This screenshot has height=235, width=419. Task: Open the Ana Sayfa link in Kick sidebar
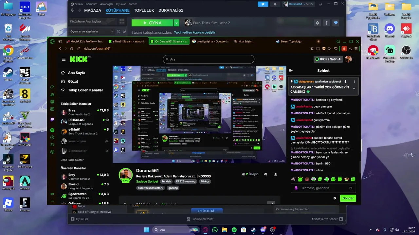(76, 73)
